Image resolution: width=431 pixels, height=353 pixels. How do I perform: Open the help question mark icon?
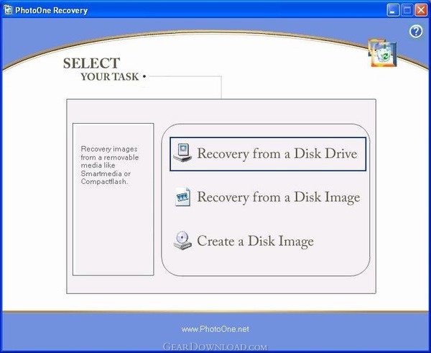click(416, 32)
